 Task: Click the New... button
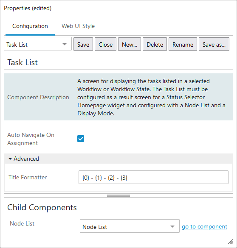130,44
